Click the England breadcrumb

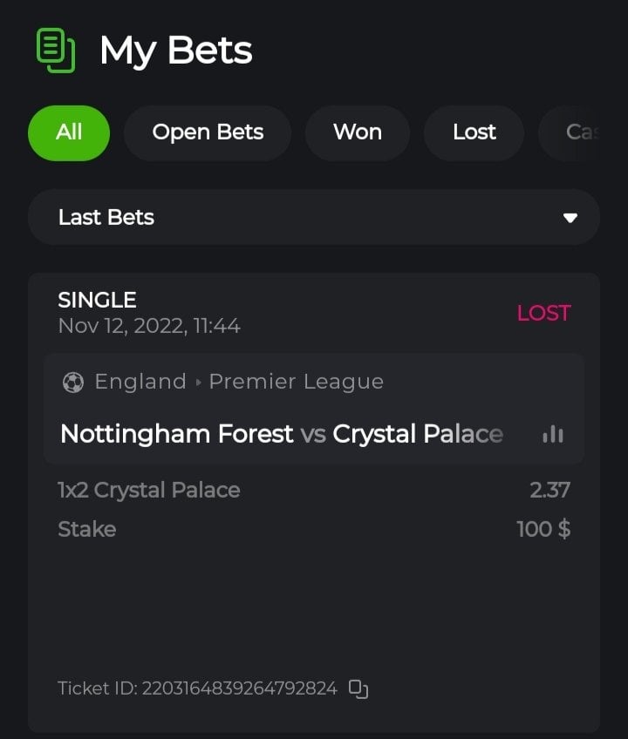[x=140, y=382]
